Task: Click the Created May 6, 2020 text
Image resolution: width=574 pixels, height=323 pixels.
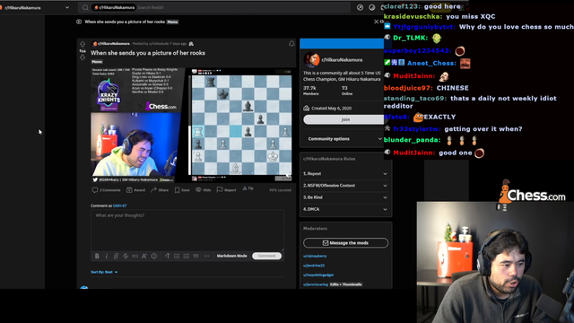Action: (331, 109)
